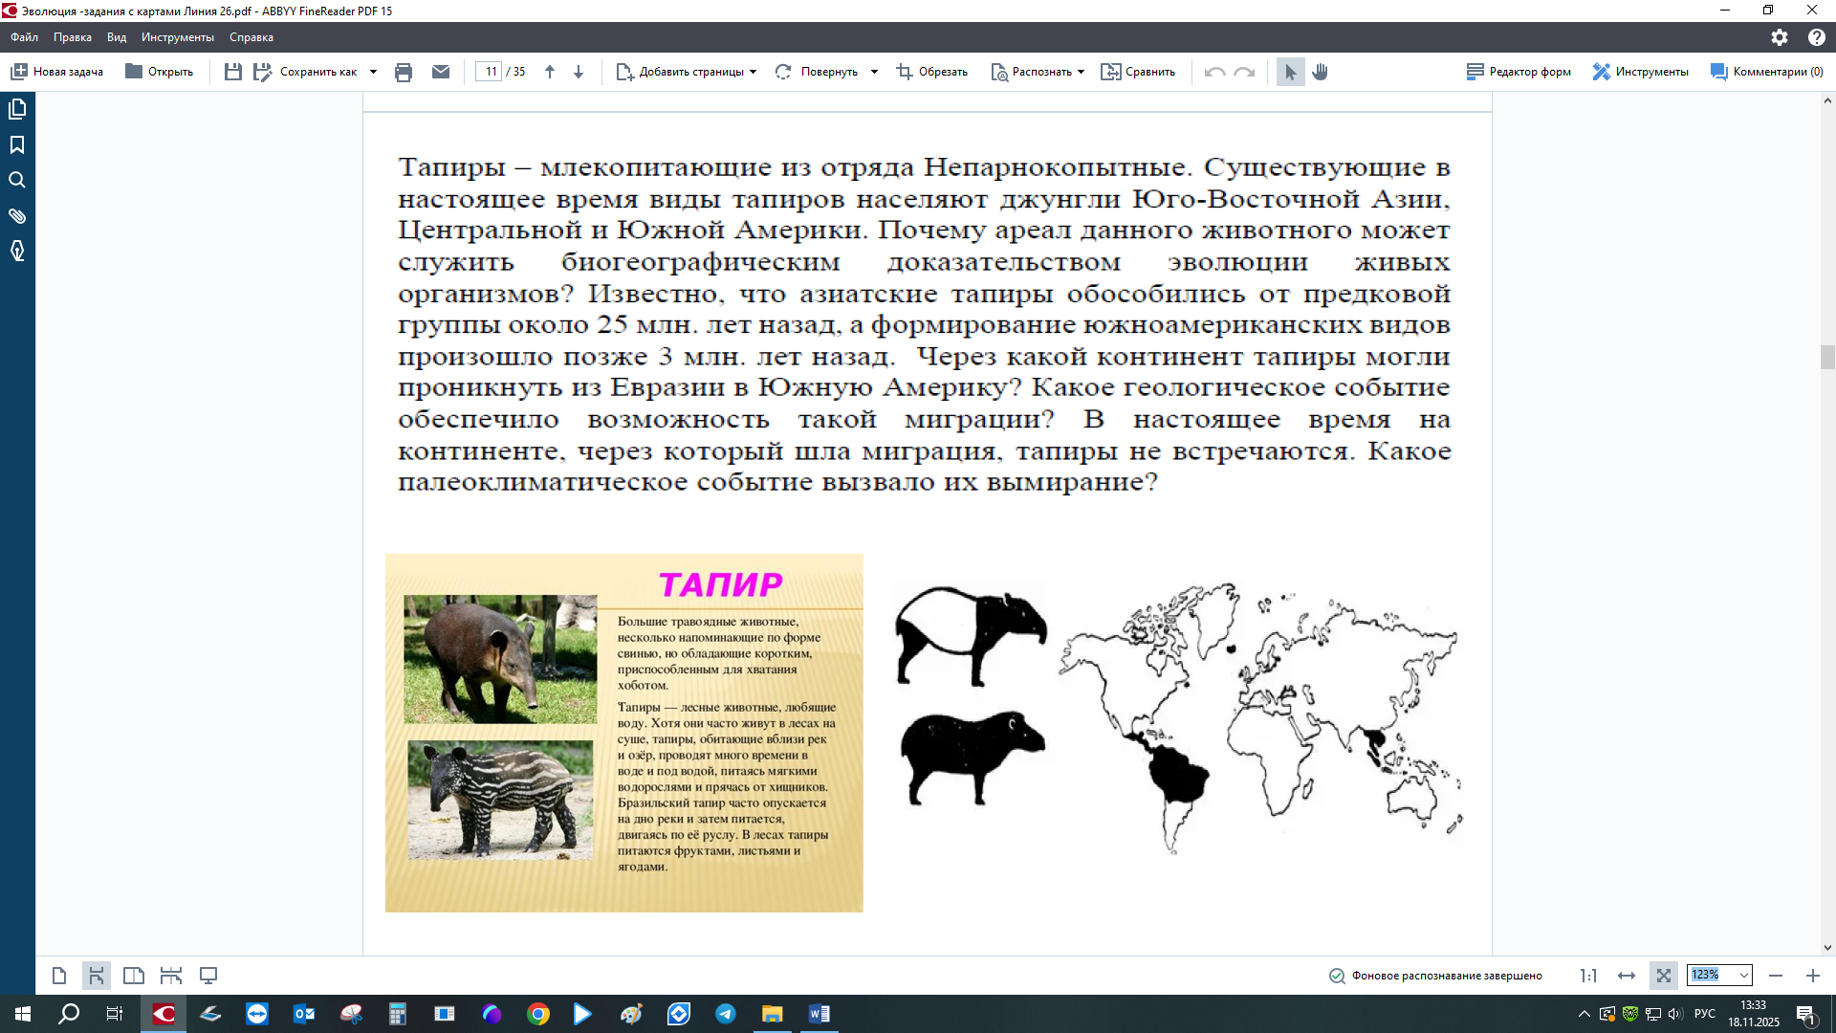Screen dimensions: 1836x1033
Task: Open the Search panel magnifier icon
Action: 17,180
